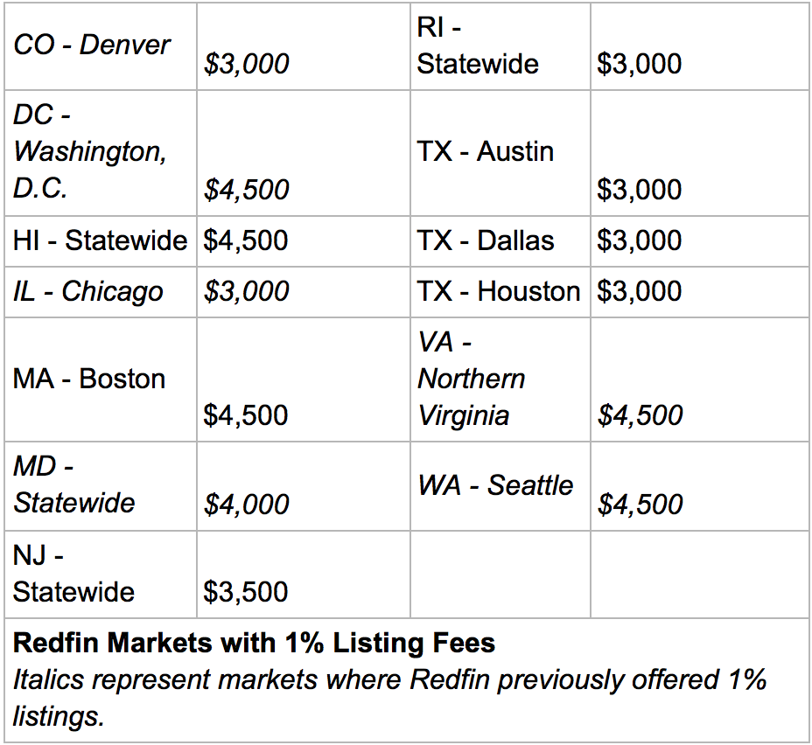Select the TX - Dallas cell
Viewport: 812px width, 745px height.
click(x=486, y=240)
